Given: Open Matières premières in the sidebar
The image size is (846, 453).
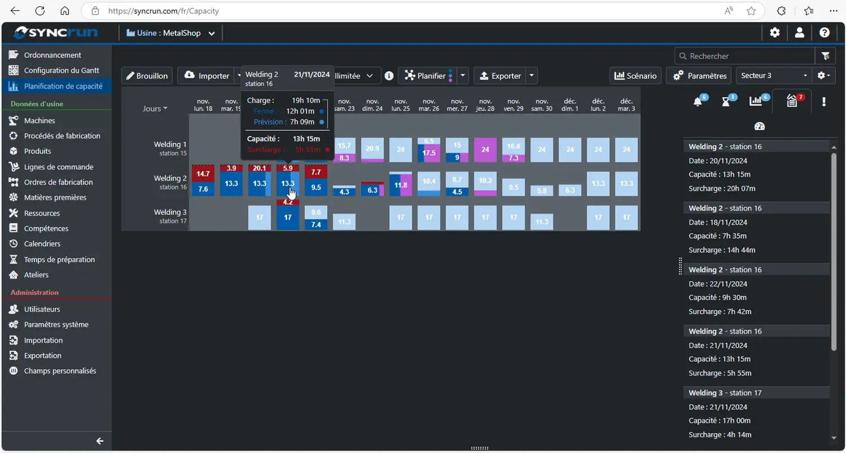Looking at the screenshot, I should (56, 198).
